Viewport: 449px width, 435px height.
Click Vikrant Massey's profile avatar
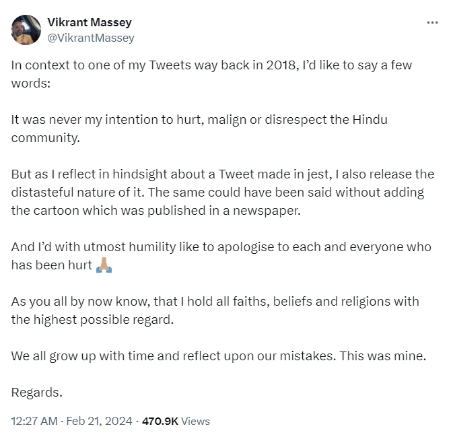click(26, 30)
